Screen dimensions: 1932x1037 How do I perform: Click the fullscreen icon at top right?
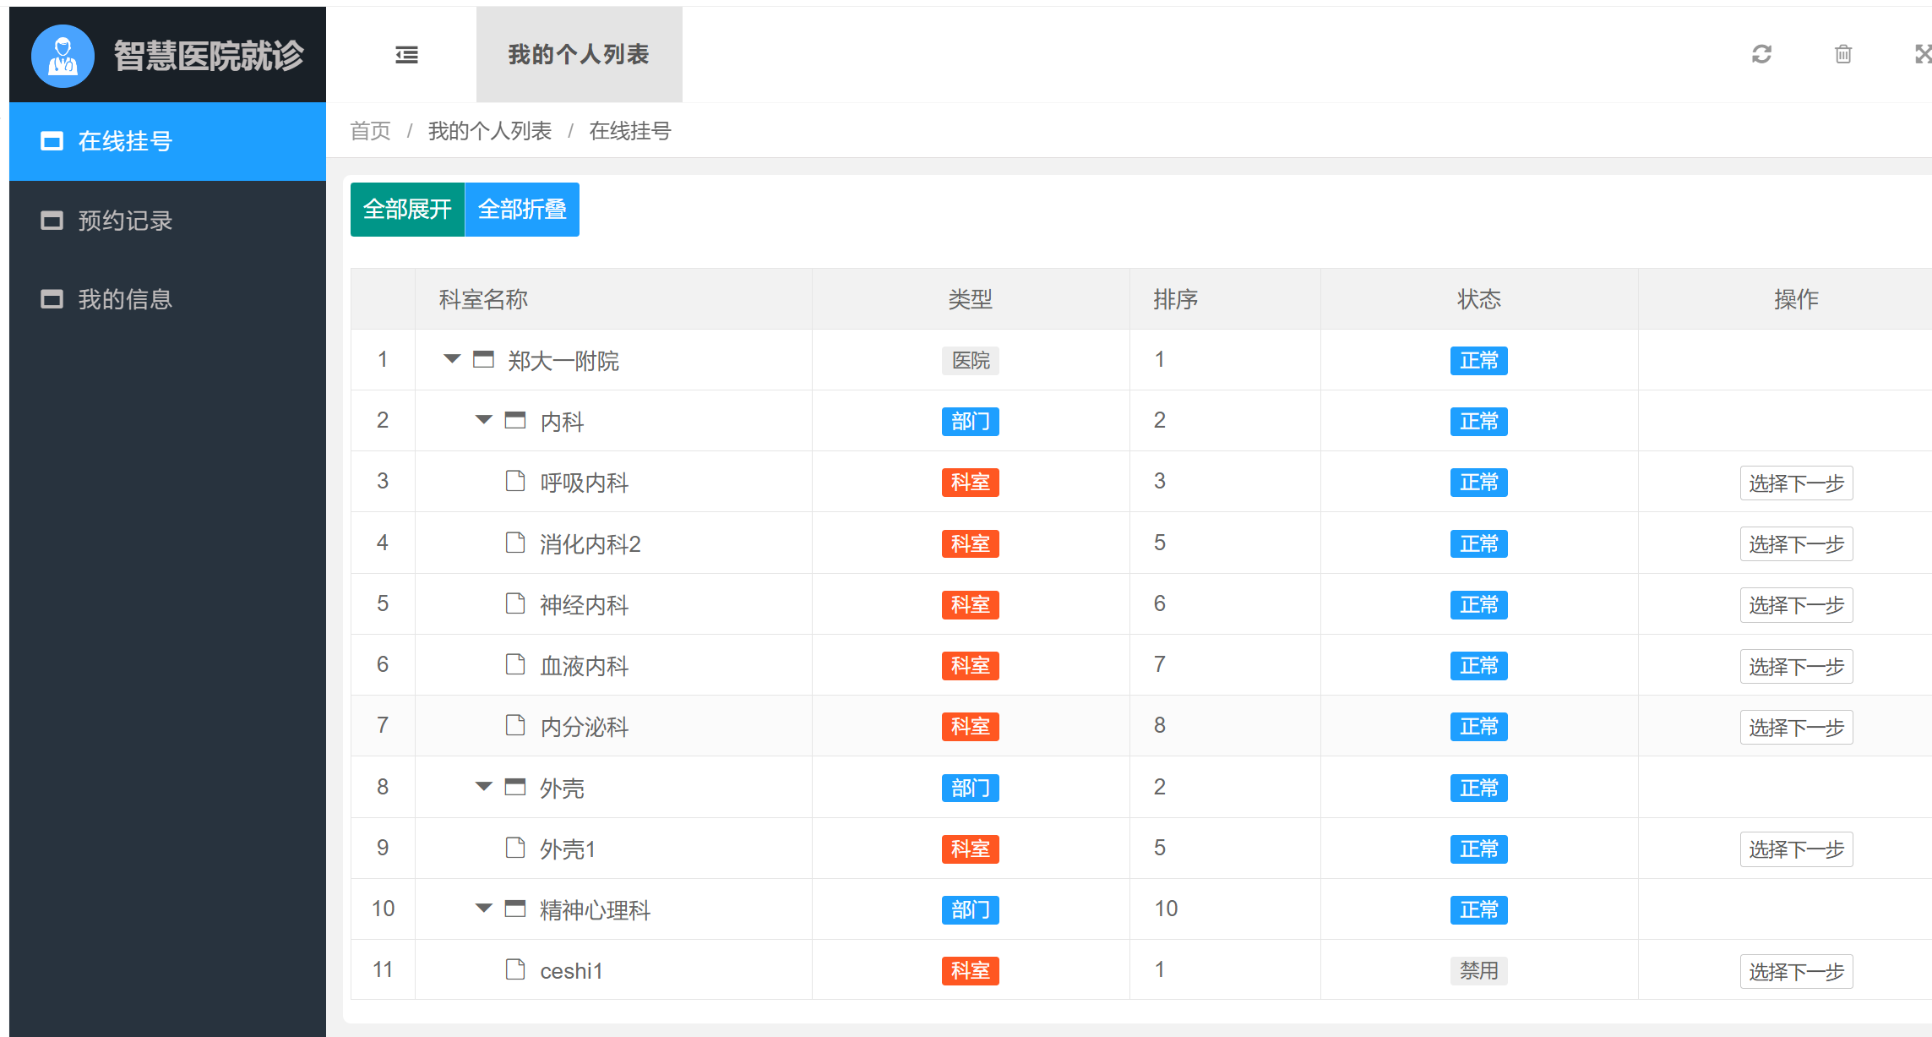pos(1923,55)
